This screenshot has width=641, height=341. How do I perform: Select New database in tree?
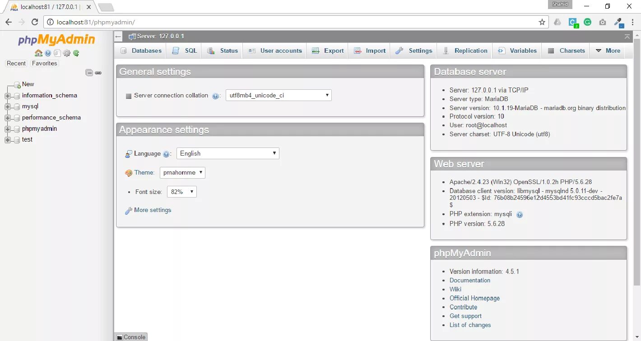pos(28,84)
